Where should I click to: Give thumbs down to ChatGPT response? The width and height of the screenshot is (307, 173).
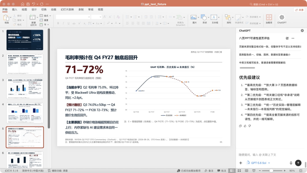click(250, 126)
